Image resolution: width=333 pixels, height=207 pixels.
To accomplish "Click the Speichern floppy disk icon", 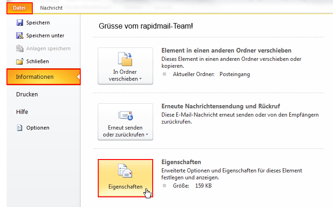I will (20, 23).
